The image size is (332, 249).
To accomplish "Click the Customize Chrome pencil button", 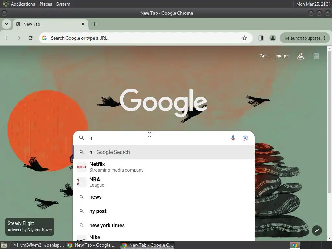I will click(x=317, y=231).
